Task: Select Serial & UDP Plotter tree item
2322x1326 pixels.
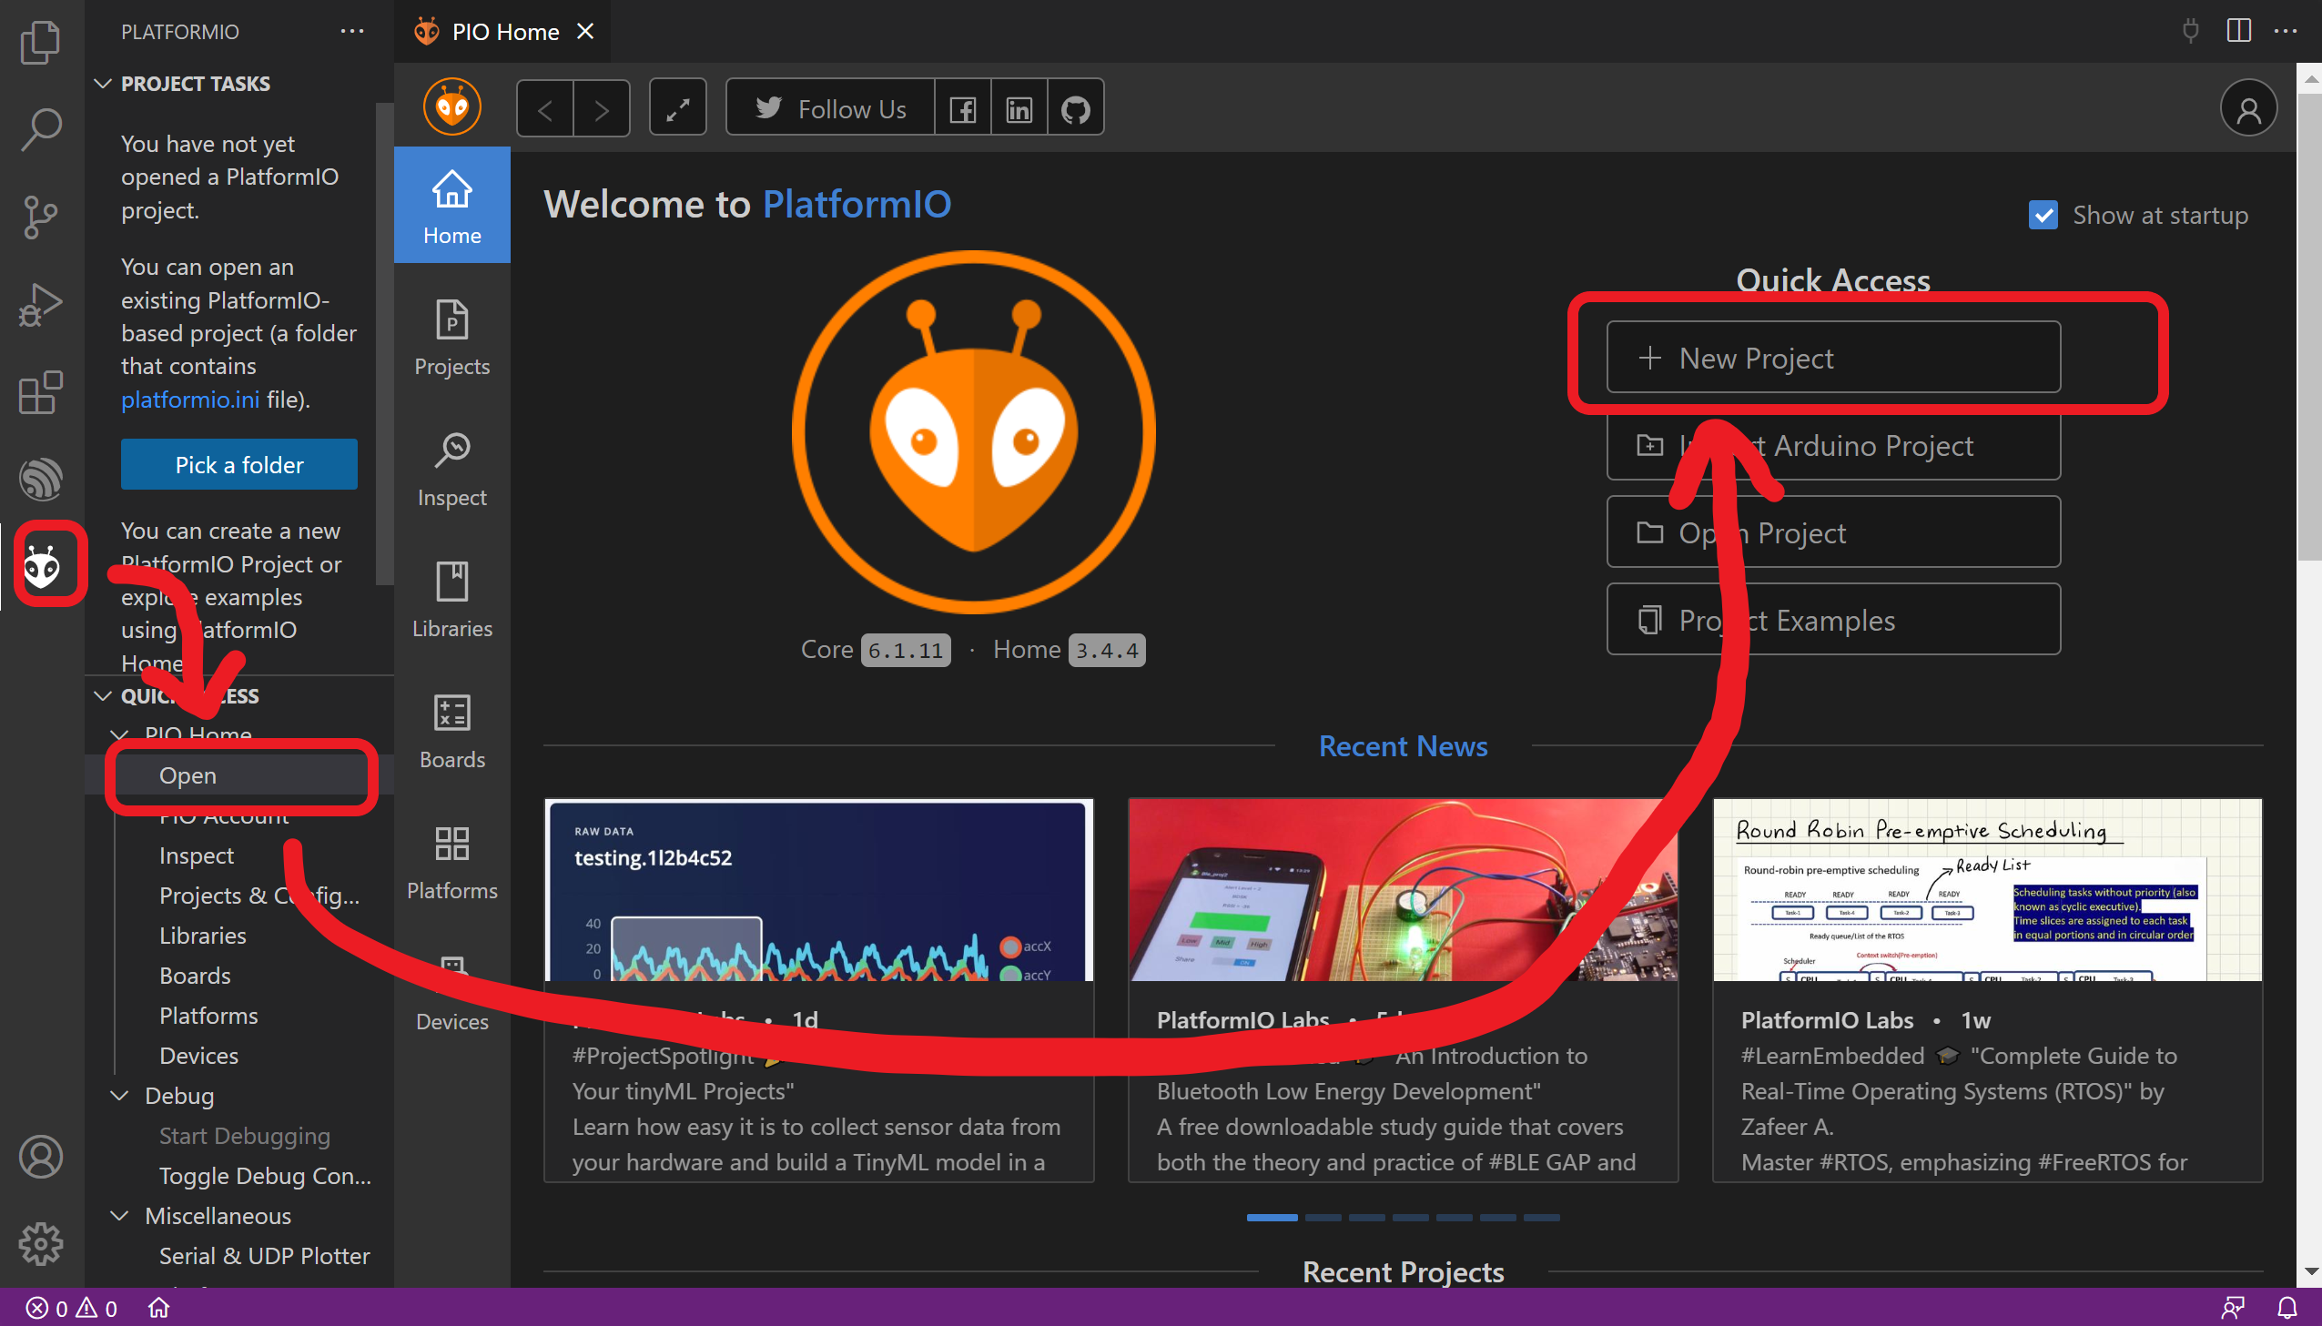Action: click(x=239, y=1255)
